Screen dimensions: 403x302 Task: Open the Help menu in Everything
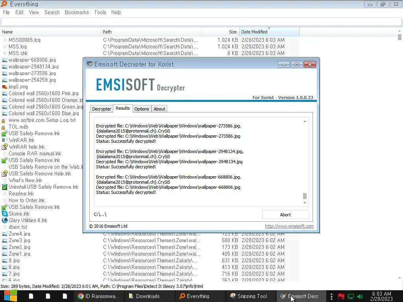[x=116, y=12]
